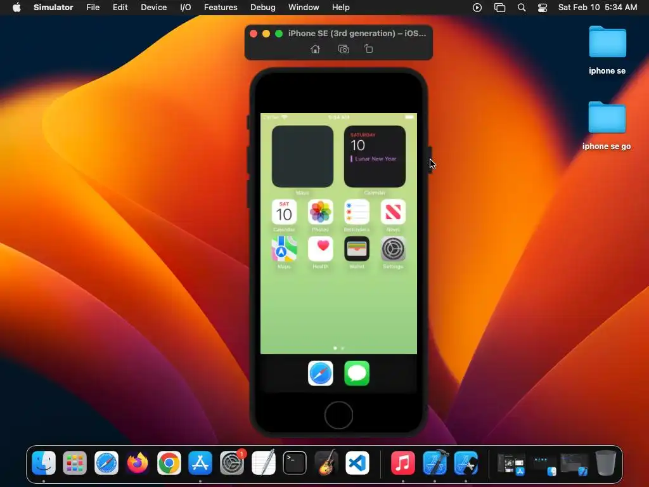Restore the minimized Xcode window in Dock
The image size is (649, 487).
tap(574, 465)
